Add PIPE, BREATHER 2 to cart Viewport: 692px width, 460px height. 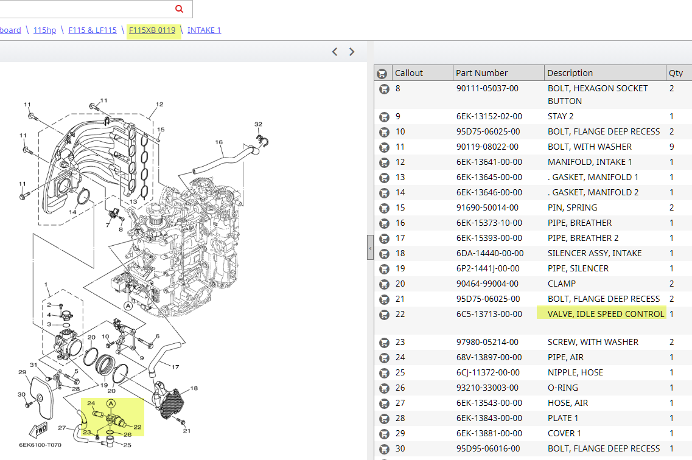[x=385, y=239]
